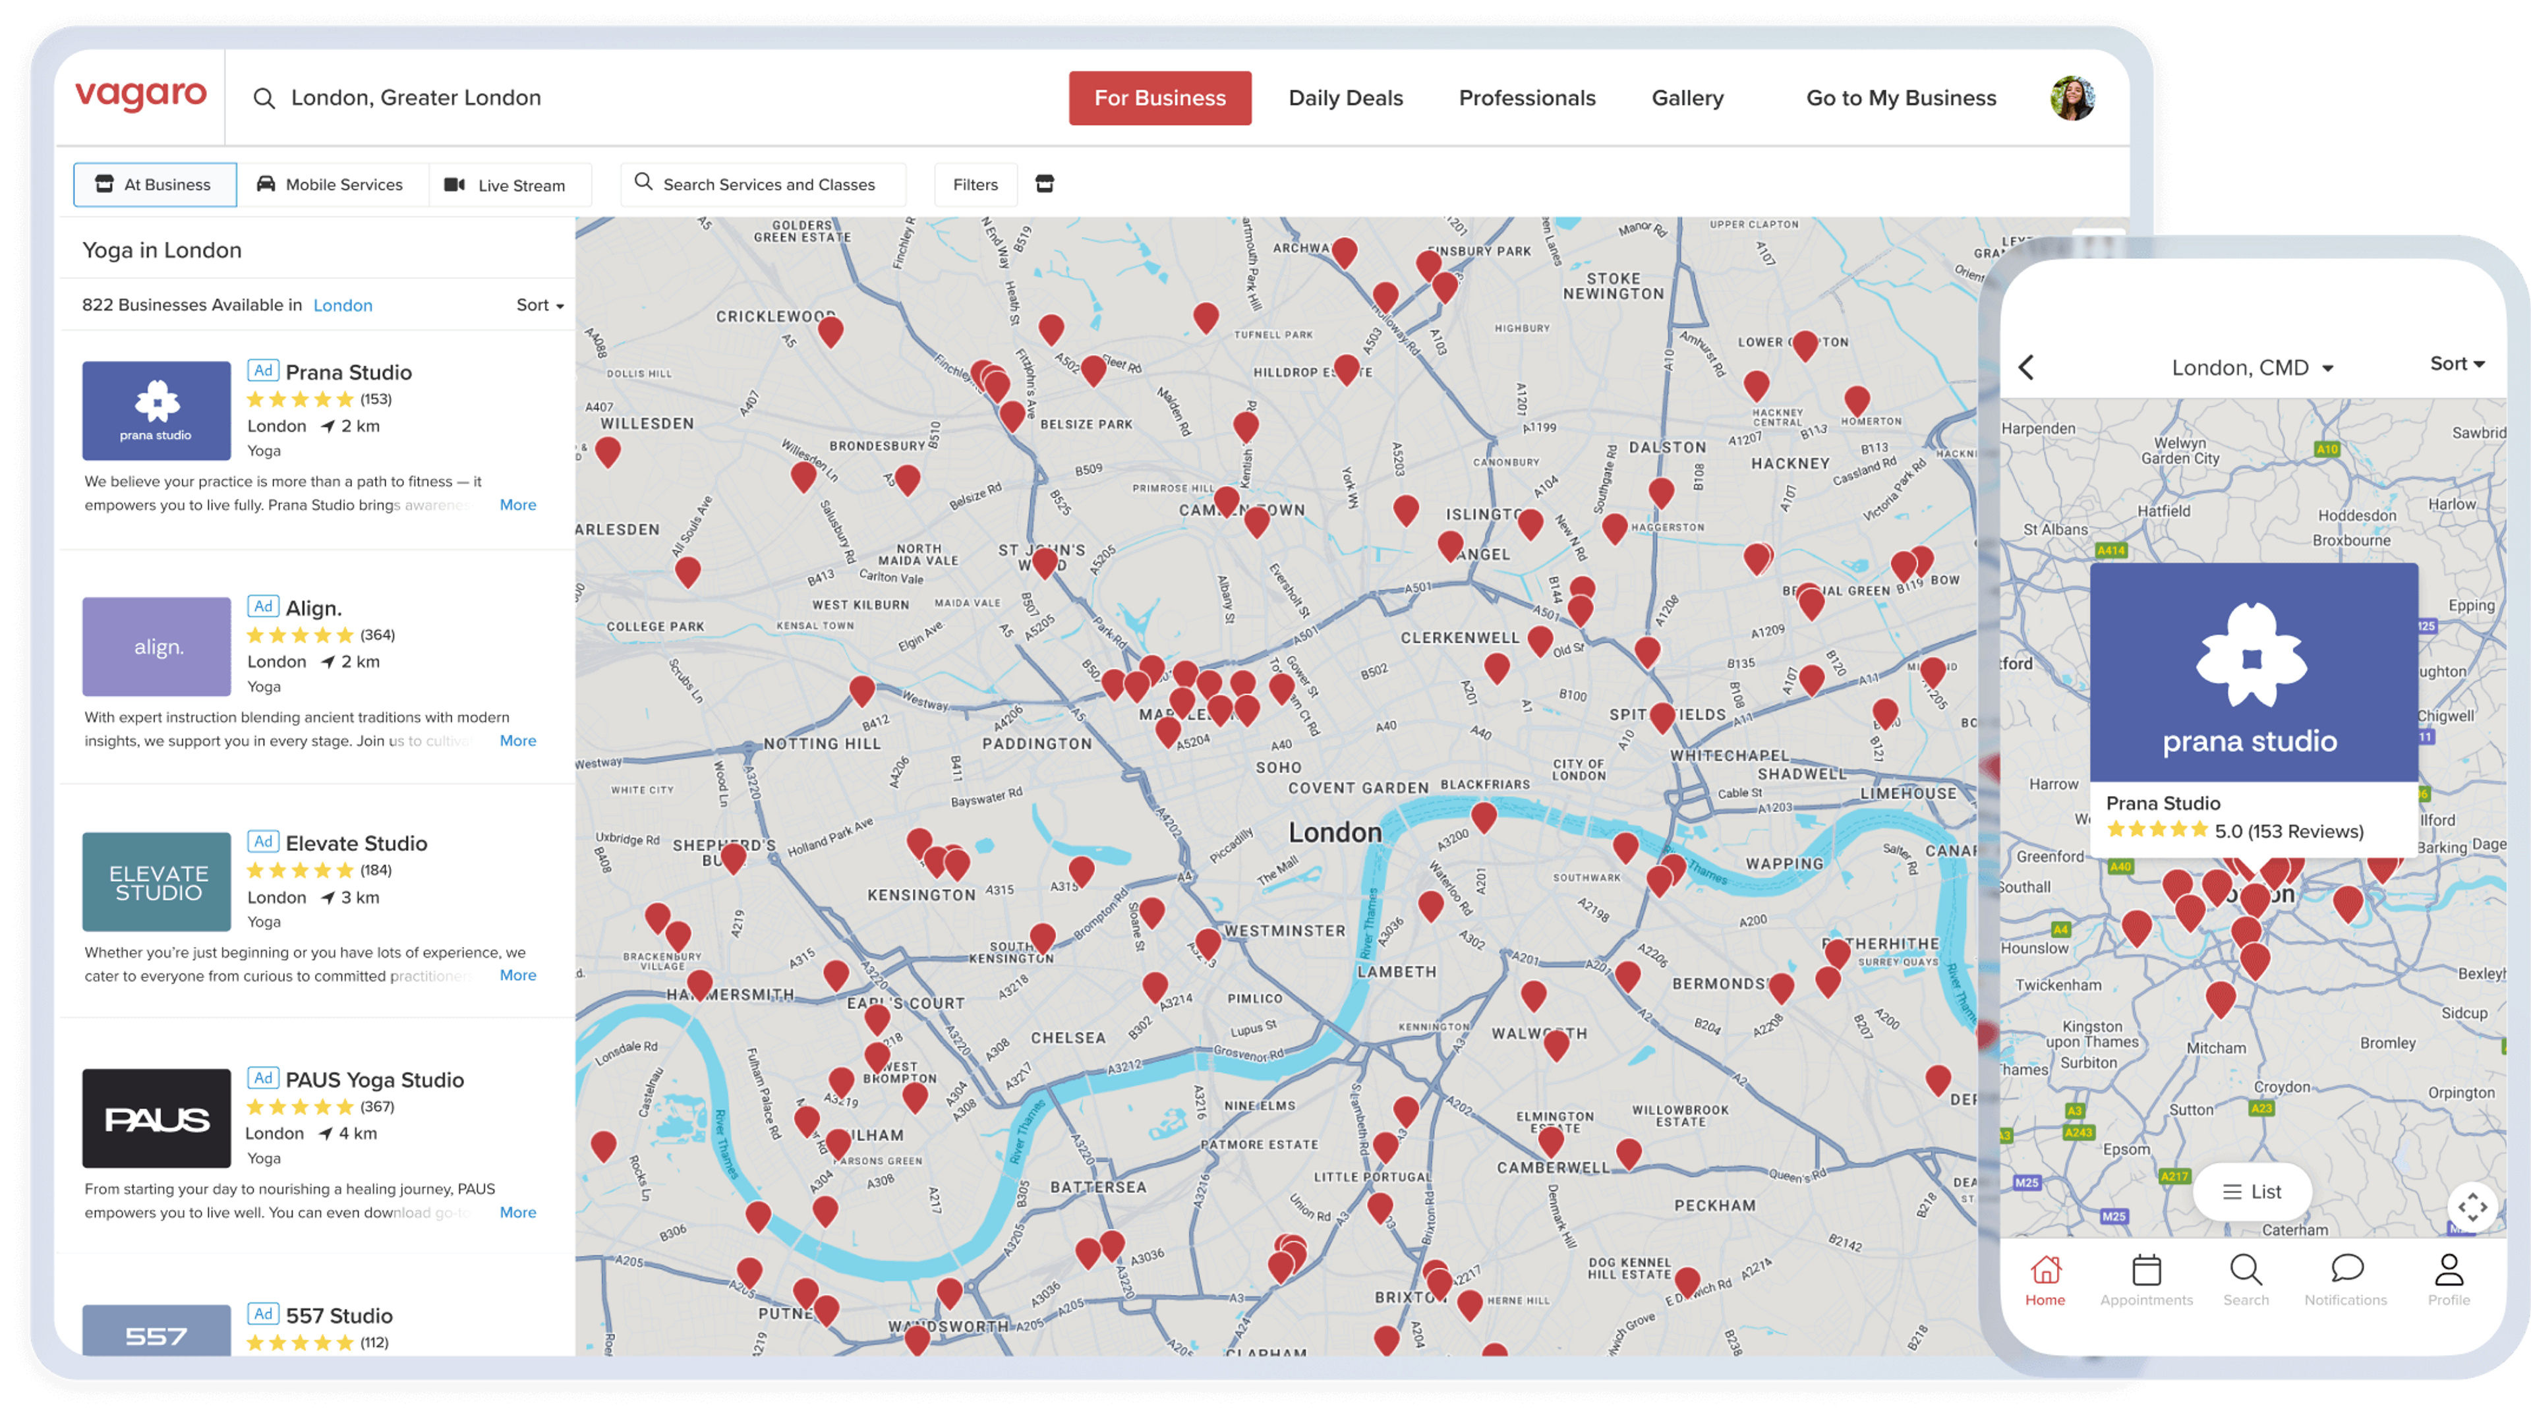
Task: Open the PAUS Yoga Studio listing title
Action: 374,1079
